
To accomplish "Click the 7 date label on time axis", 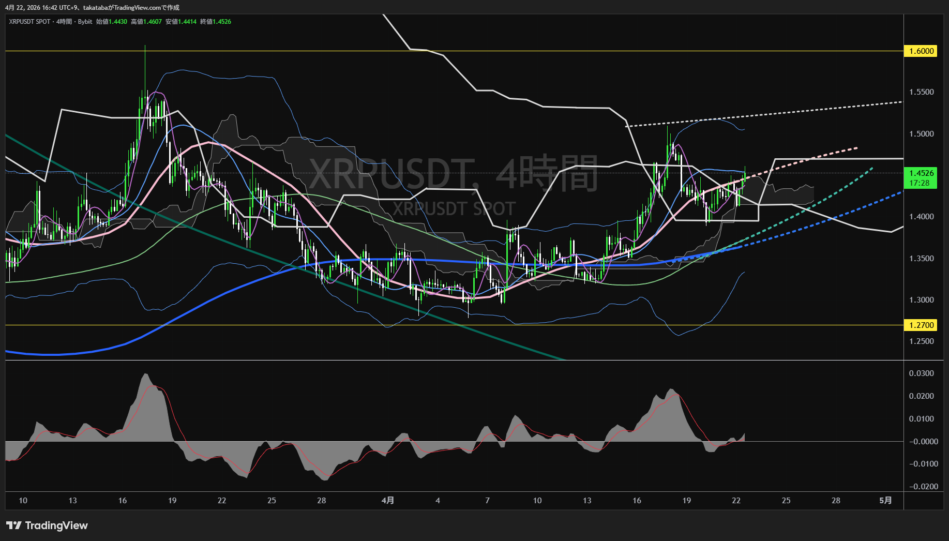I will pos(487,500).
